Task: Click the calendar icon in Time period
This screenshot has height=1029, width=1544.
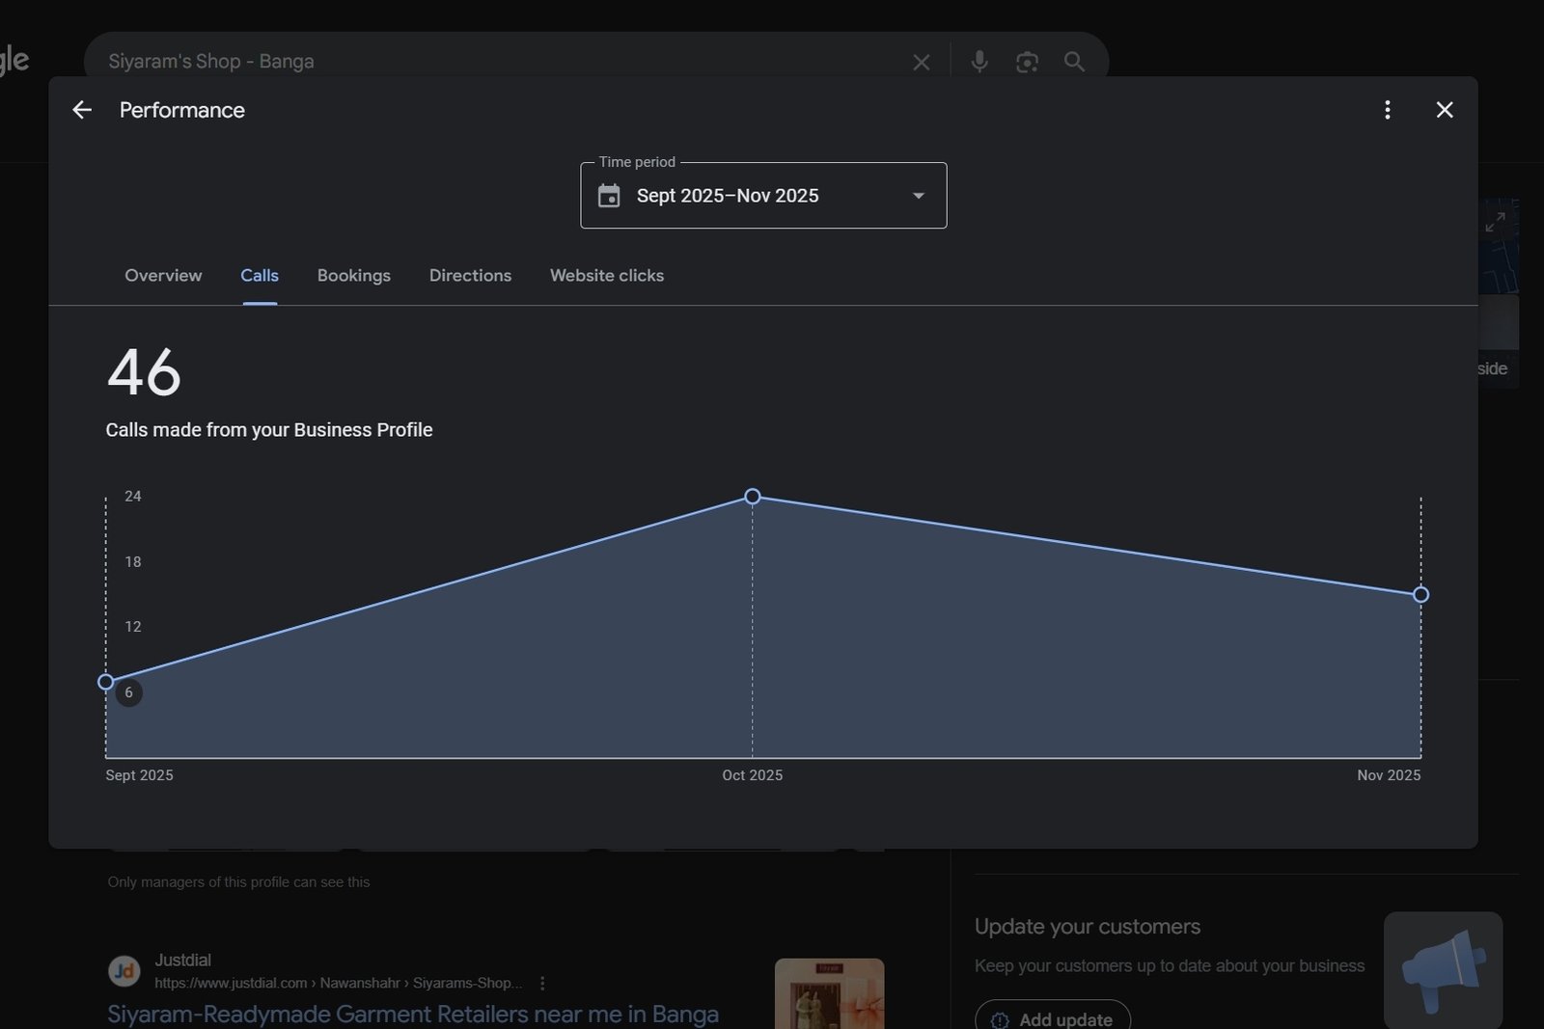Action: (x=609, y=196)
